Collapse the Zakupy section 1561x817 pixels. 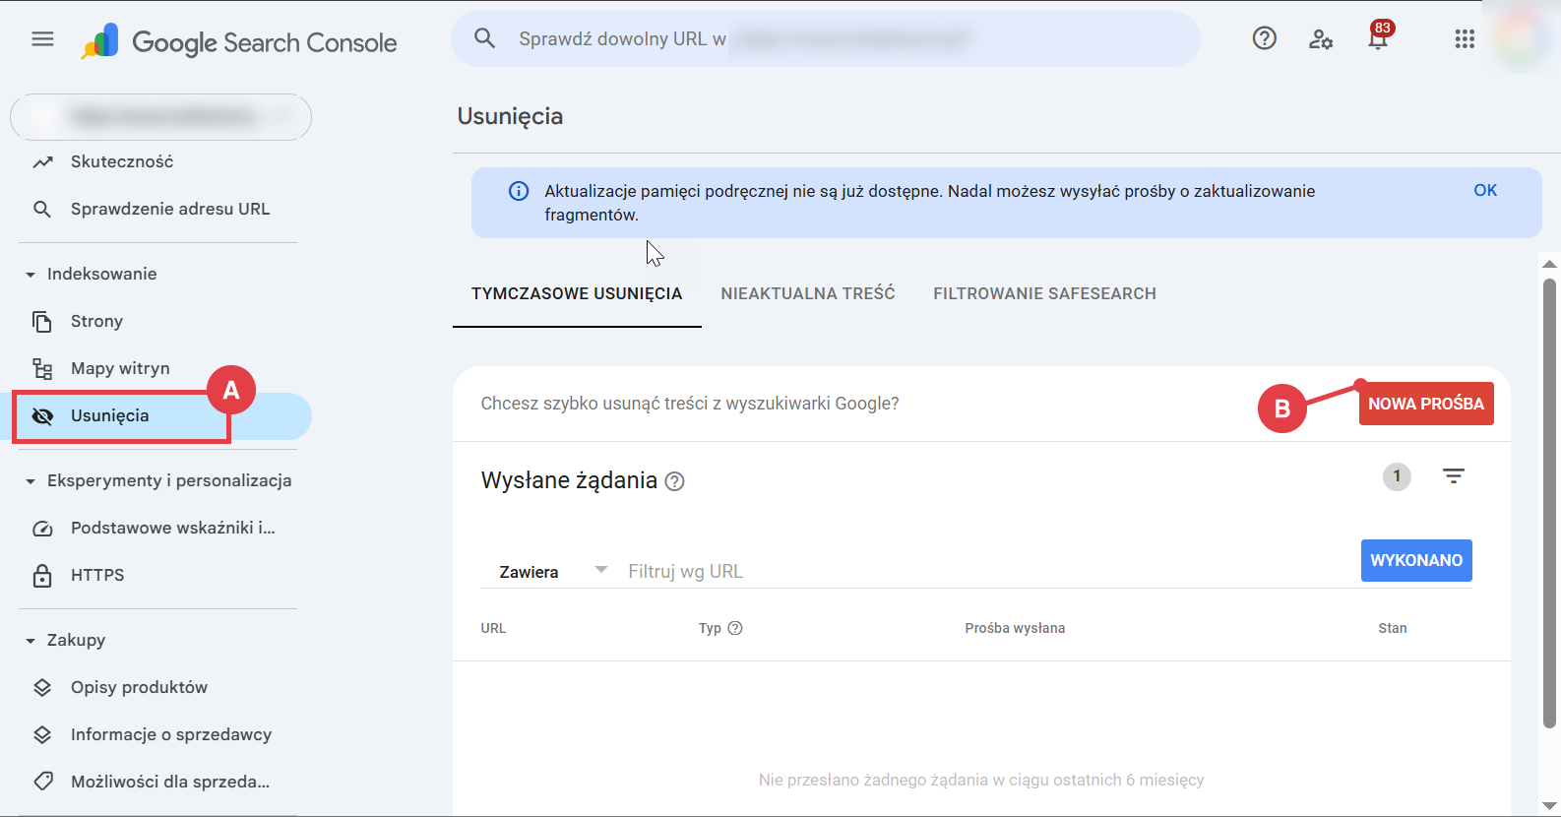pos(31,641)
